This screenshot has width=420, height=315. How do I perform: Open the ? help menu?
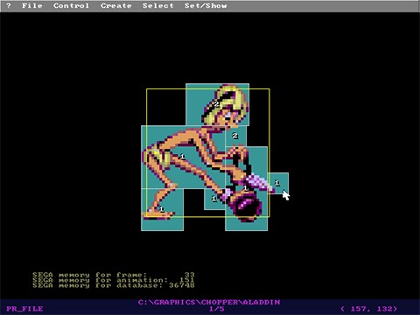(x=9, y=5)
